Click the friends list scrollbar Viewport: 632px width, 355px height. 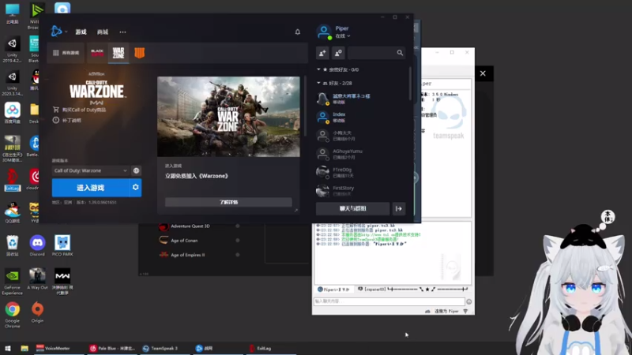click(x=410, y=84)
